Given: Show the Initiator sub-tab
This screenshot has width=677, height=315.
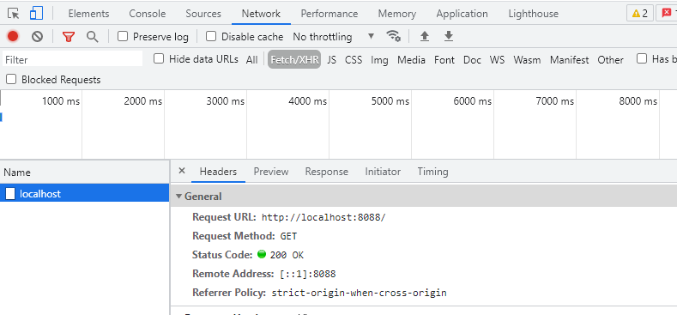Looking at the screenshot, I should [x=383, y=172].
